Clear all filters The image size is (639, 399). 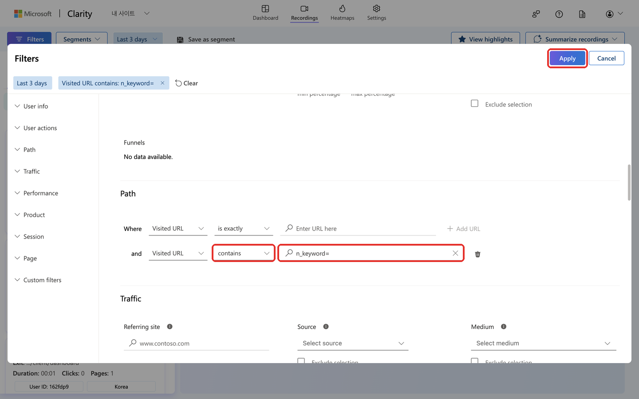coord(187,83)
